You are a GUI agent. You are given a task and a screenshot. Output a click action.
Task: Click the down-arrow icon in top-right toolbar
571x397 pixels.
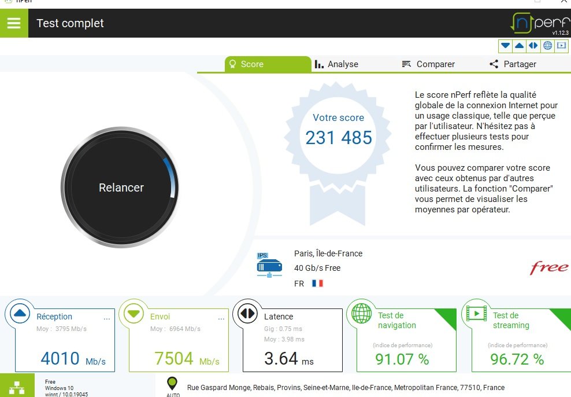[x=506, y=46]
